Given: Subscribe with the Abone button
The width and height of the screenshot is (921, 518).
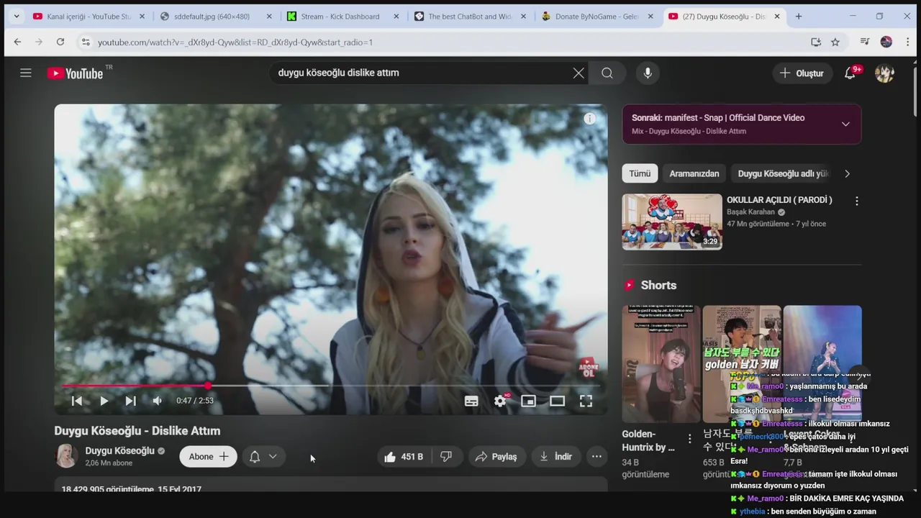Looking at the screenshot, I should point(208,456).
